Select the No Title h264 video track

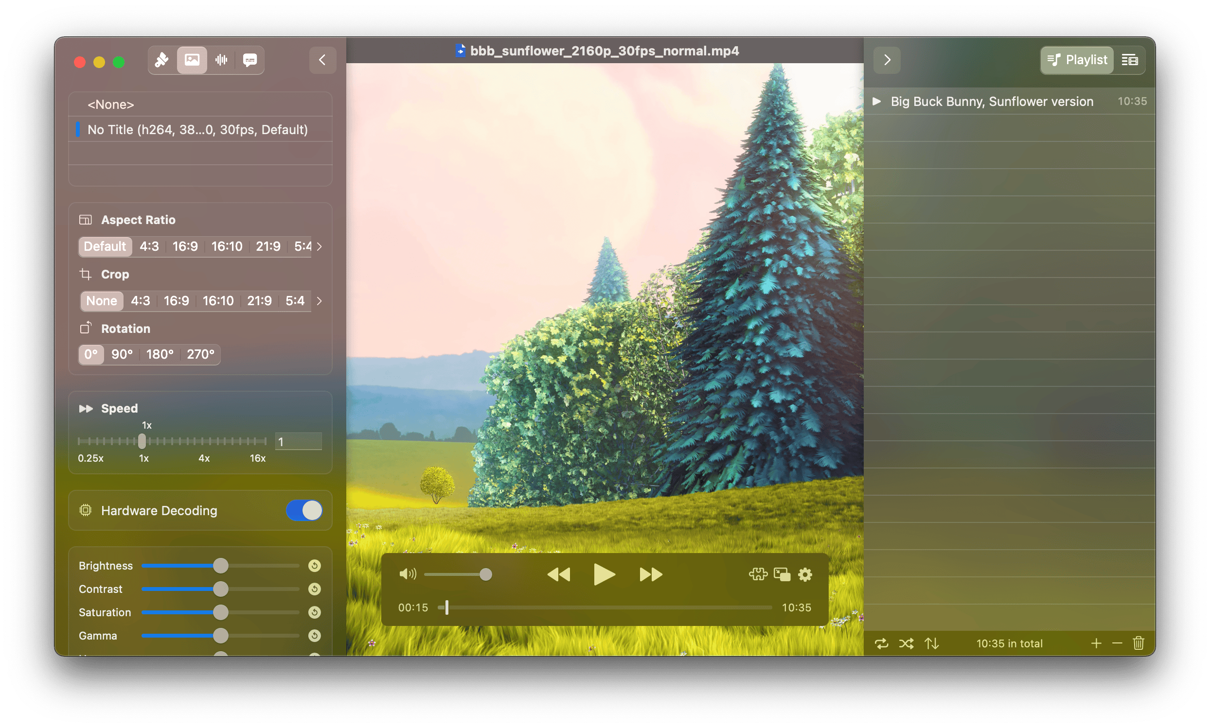pyautogui.click(x=200, y=129)
